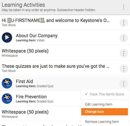Open the First Aid graded quiz title
This screenshot has height=126, width=130.
25,81
